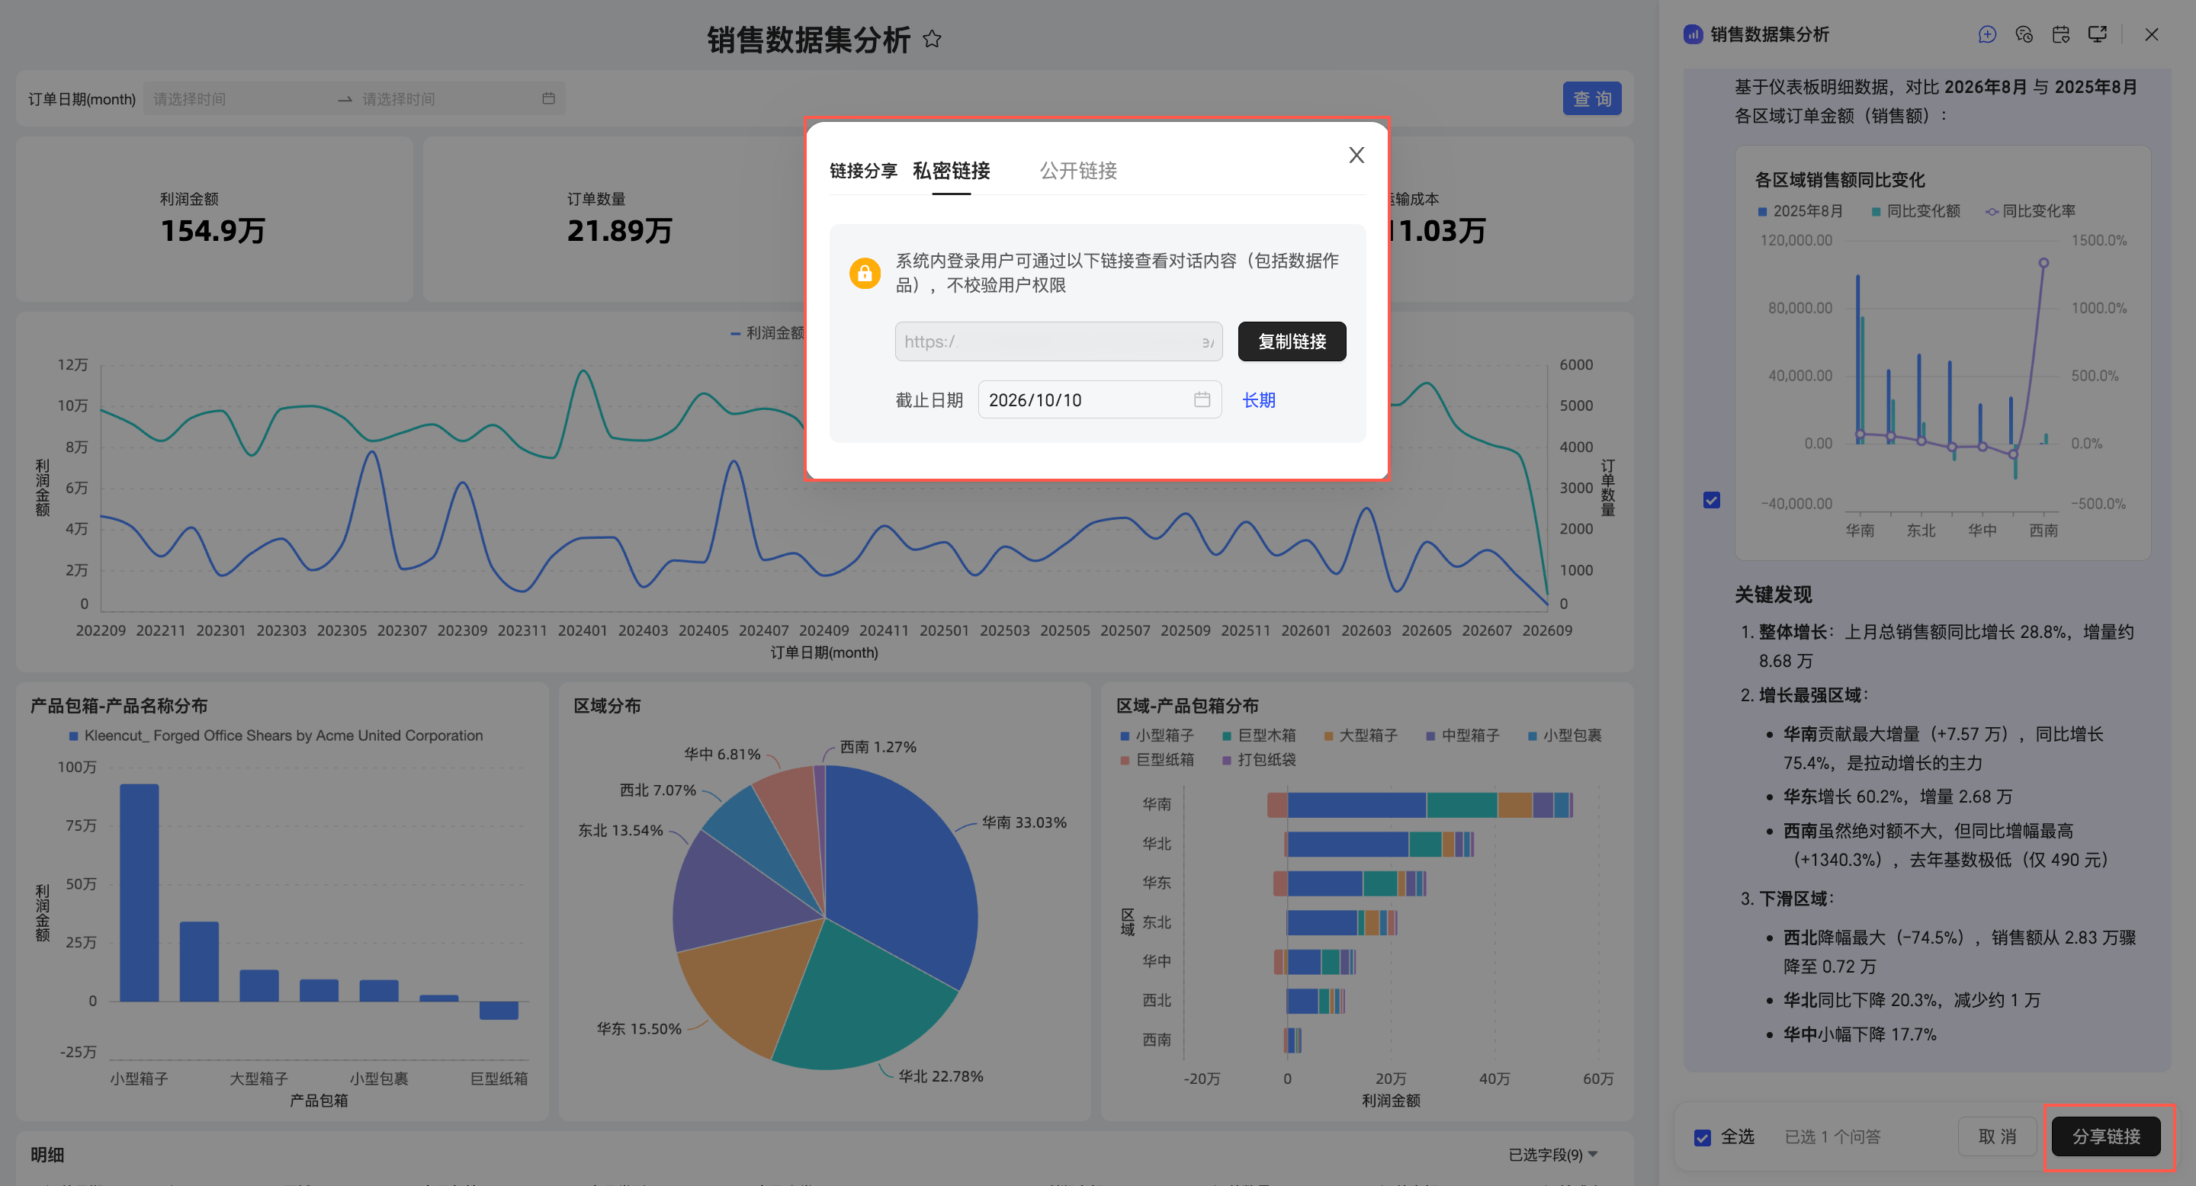Viewport: 2196px width, 1186px height.
Task: Uncheck the checkbox beside 各区域销售额同比变化 chart
Action: pyautogui.click(x=1711, y=500)
